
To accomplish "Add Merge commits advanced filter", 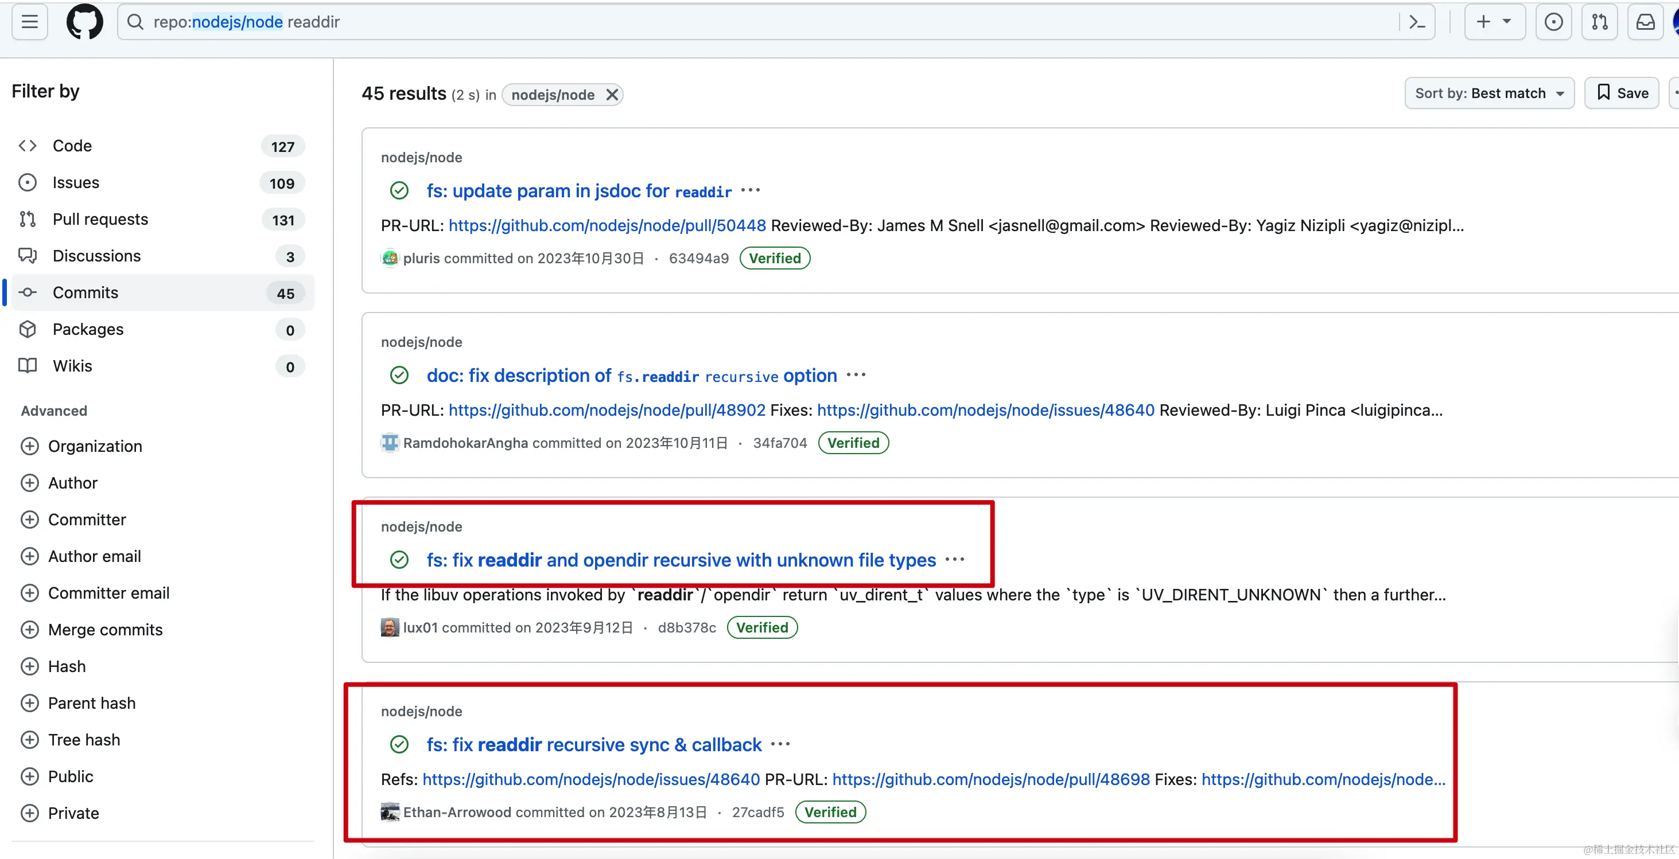I will pyautogui.click(x=92, y=630).
